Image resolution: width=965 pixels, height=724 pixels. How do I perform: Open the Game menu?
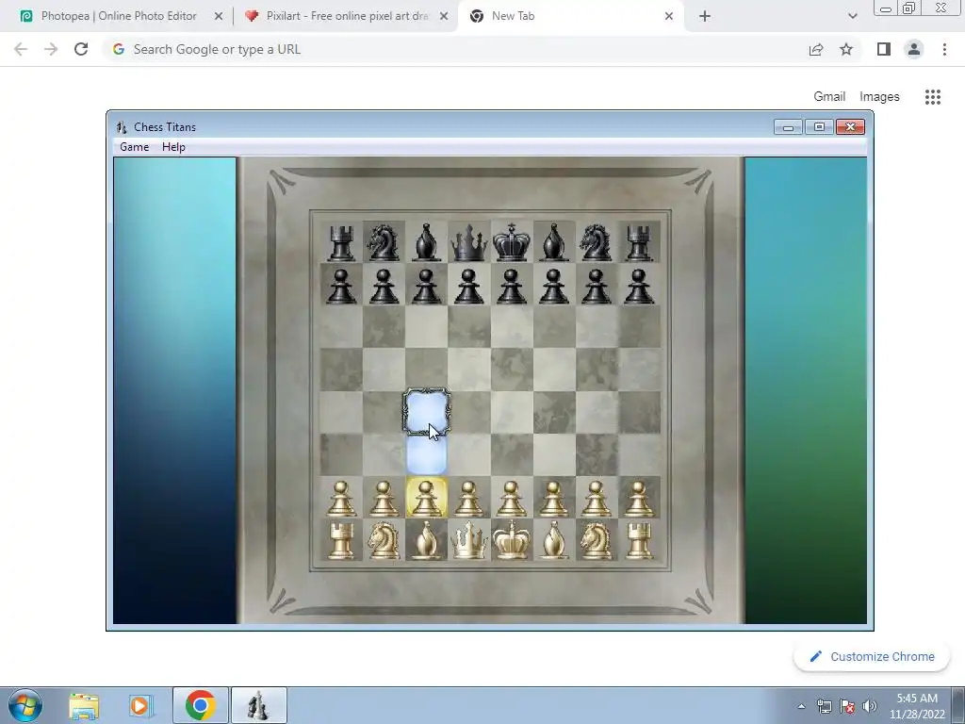134,146
